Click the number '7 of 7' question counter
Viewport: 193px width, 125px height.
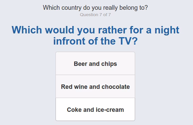(105, 15)
